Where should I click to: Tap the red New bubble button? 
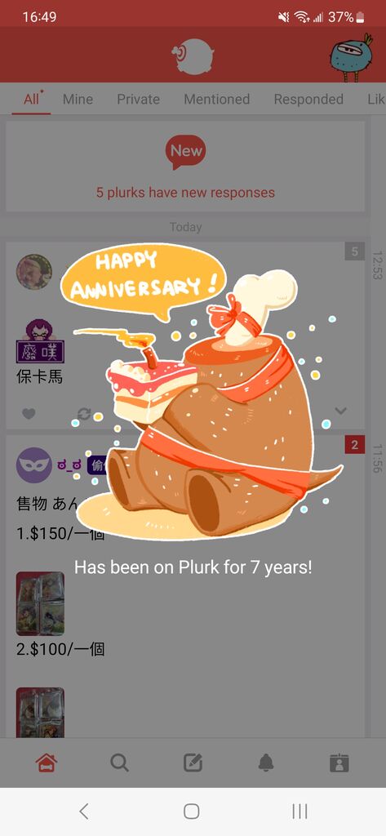[x=185, y=151]
